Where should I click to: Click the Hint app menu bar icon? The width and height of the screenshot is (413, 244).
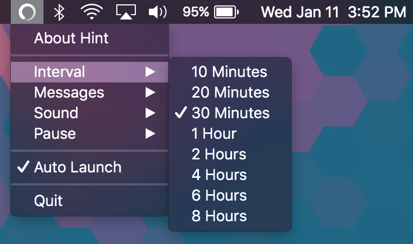coord(27,12)
